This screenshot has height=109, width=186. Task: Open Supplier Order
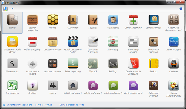(x=153, y=20)
